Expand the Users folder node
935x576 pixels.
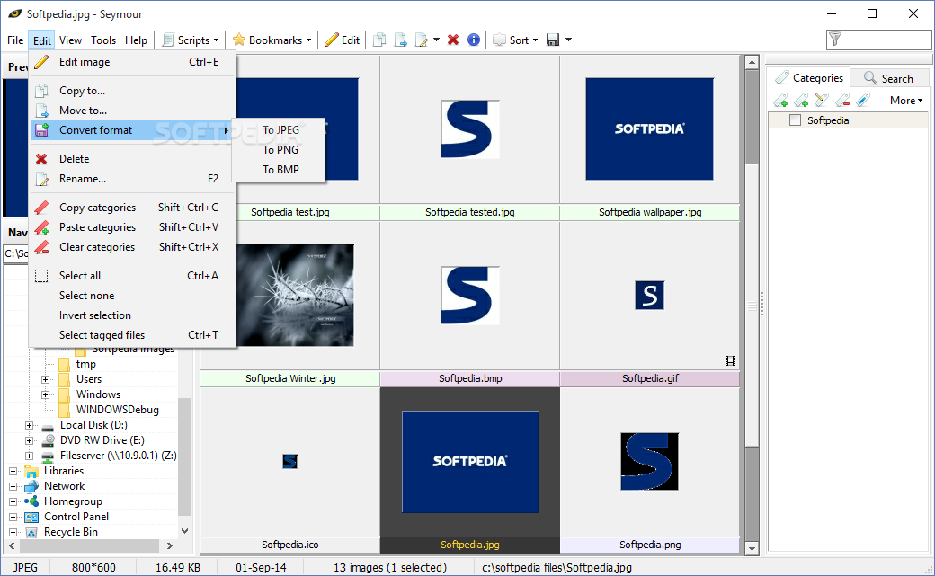(45, 379)
